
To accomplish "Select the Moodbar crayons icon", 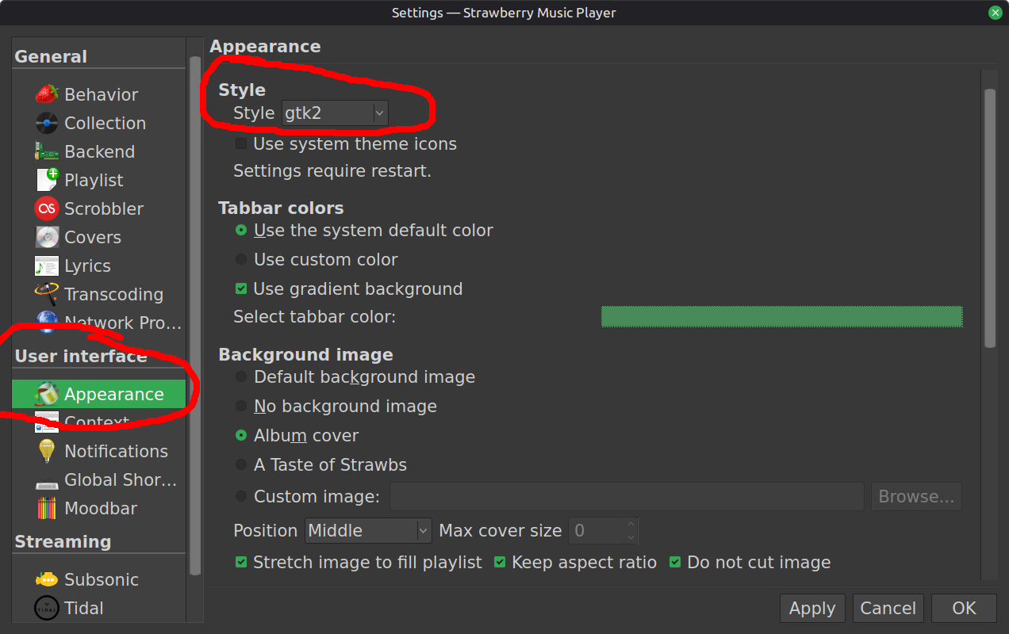I will click(x=47, y=508).
